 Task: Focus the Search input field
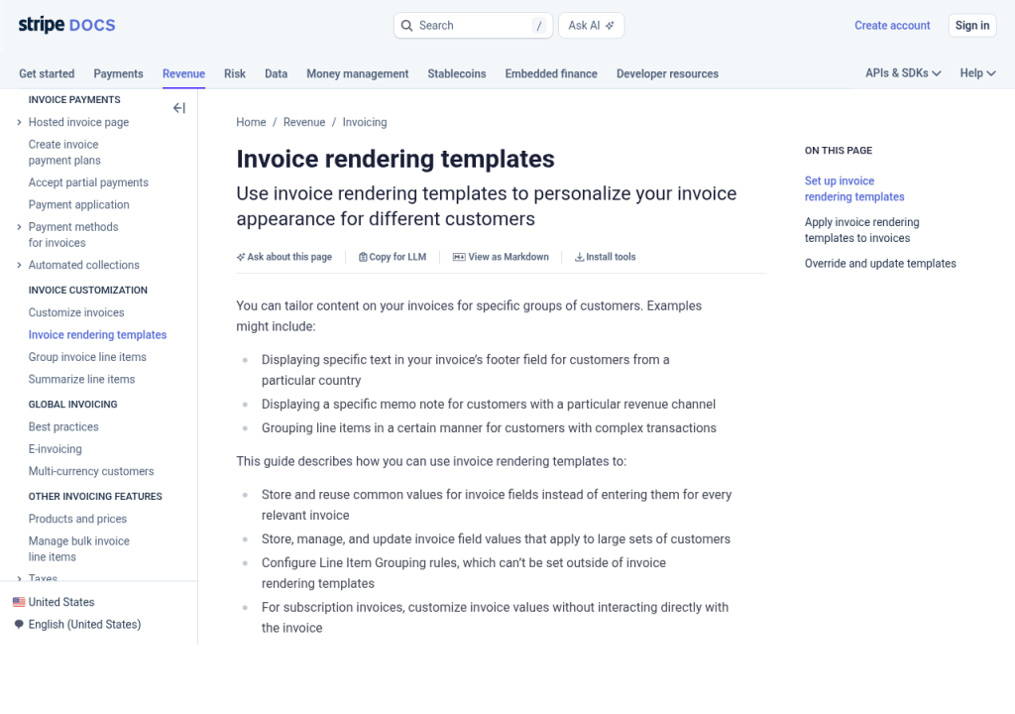pyautogui.click(x=473, y=25)
